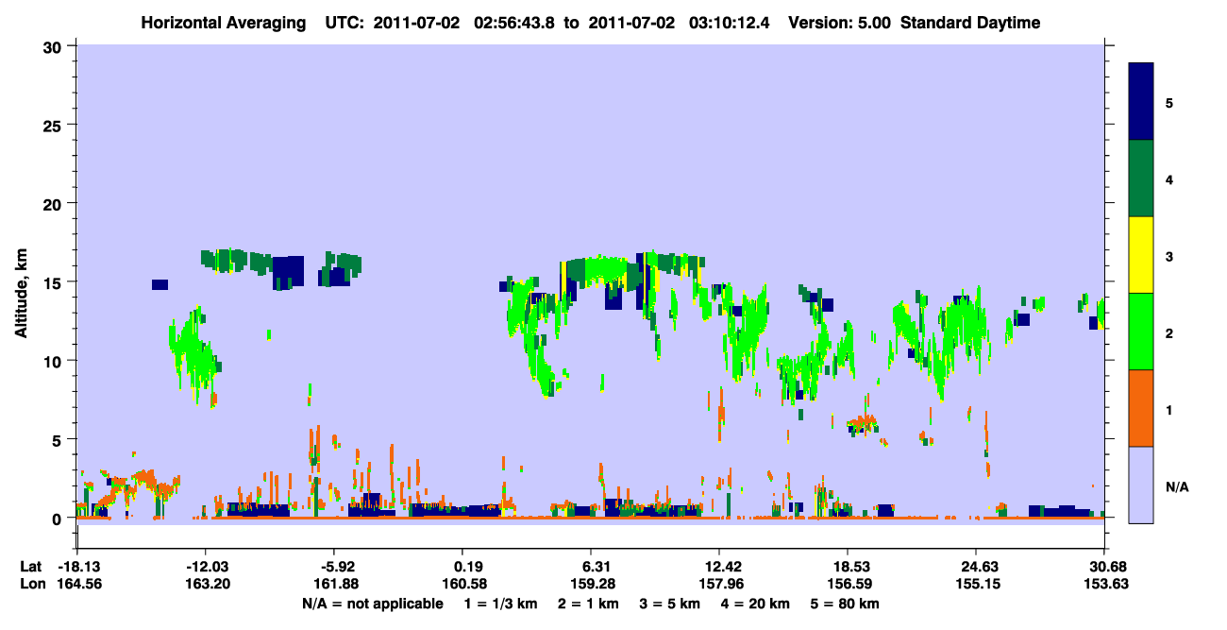Click latitude value -12.03
Image resolution: width=1227 pixels, height=630 pixels.
pyautogui.click(x=205, y=567)
